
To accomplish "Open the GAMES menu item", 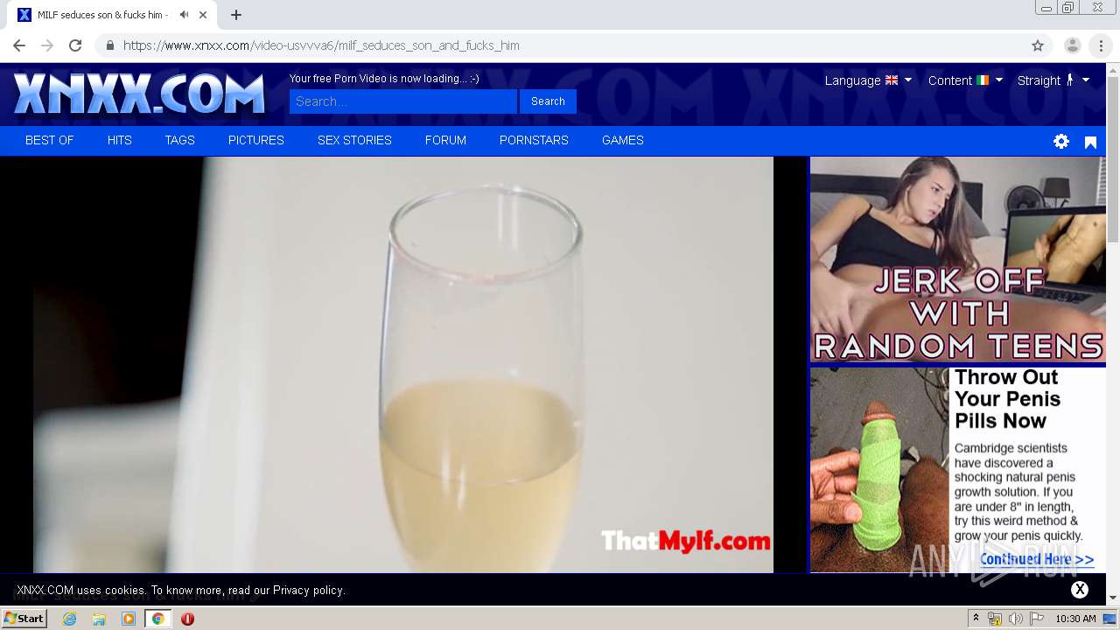I will [623, 140].
